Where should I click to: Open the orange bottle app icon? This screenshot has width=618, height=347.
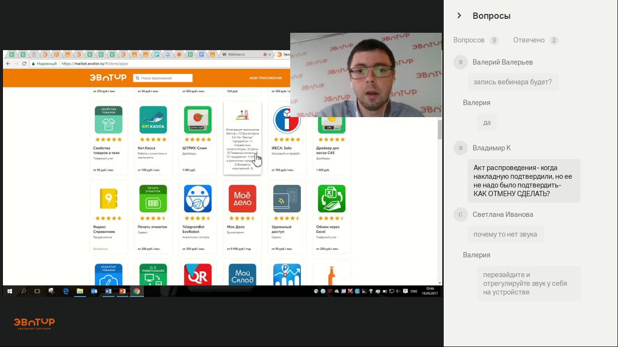332,275
